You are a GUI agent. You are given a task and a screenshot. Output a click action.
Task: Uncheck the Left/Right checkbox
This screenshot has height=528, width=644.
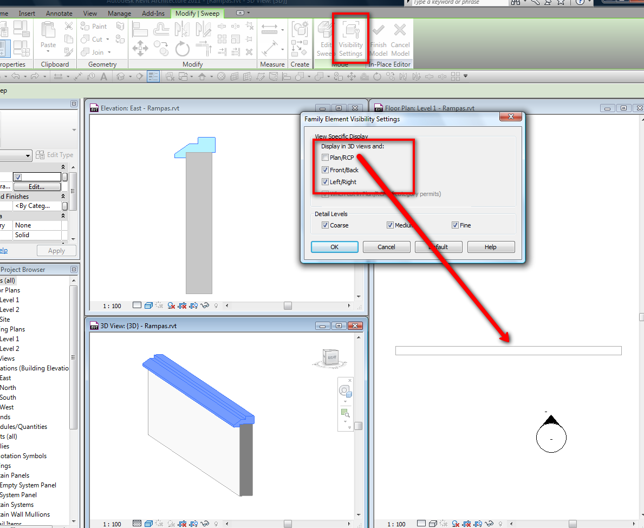click(x=326, y=182)
